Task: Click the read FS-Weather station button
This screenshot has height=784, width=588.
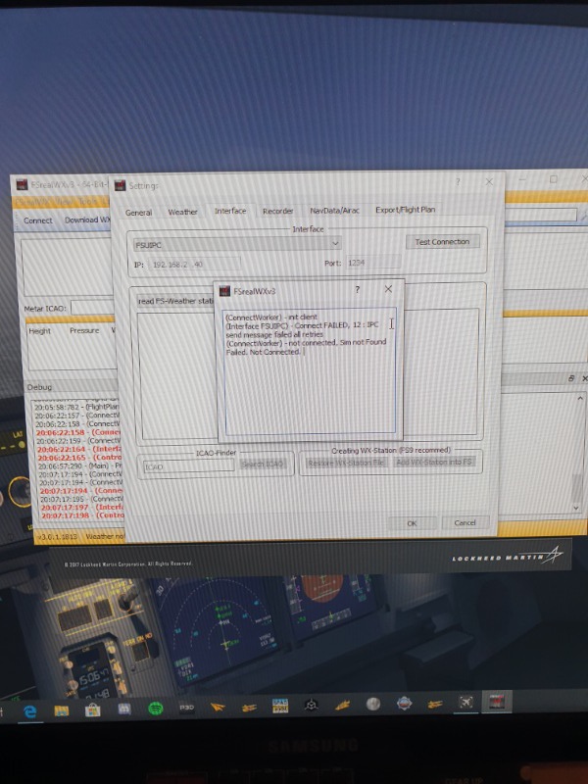Action: coord(176,301)
